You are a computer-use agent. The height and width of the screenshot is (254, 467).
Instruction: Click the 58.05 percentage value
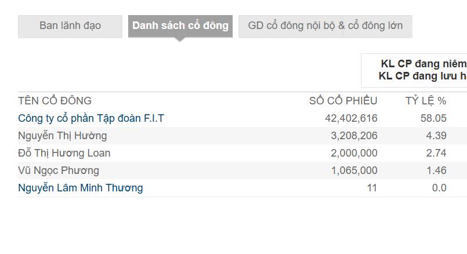point(433,118)
